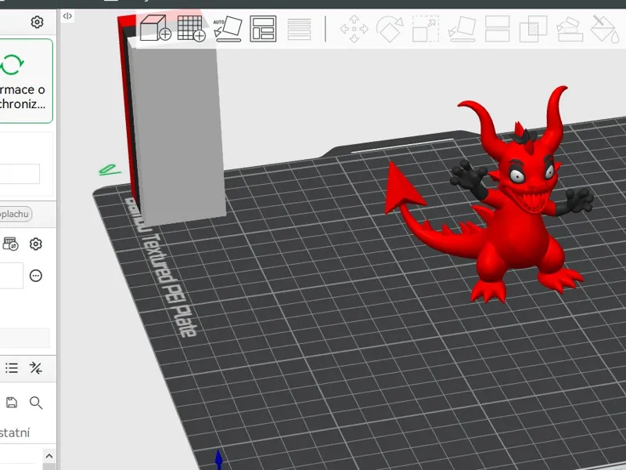Select the Color painting bucket icon
The image size is (626, 470).
pyautogui.click(x=605, y=29)
